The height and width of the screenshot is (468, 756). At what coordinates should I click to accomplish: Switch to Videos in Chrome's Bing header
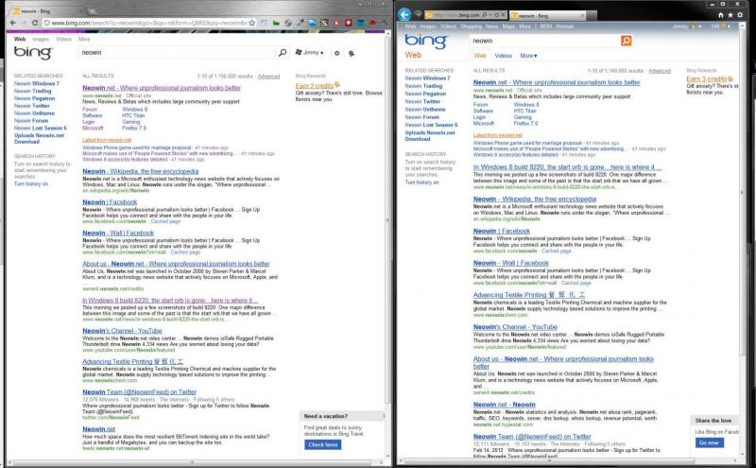[x=63, y=39]
